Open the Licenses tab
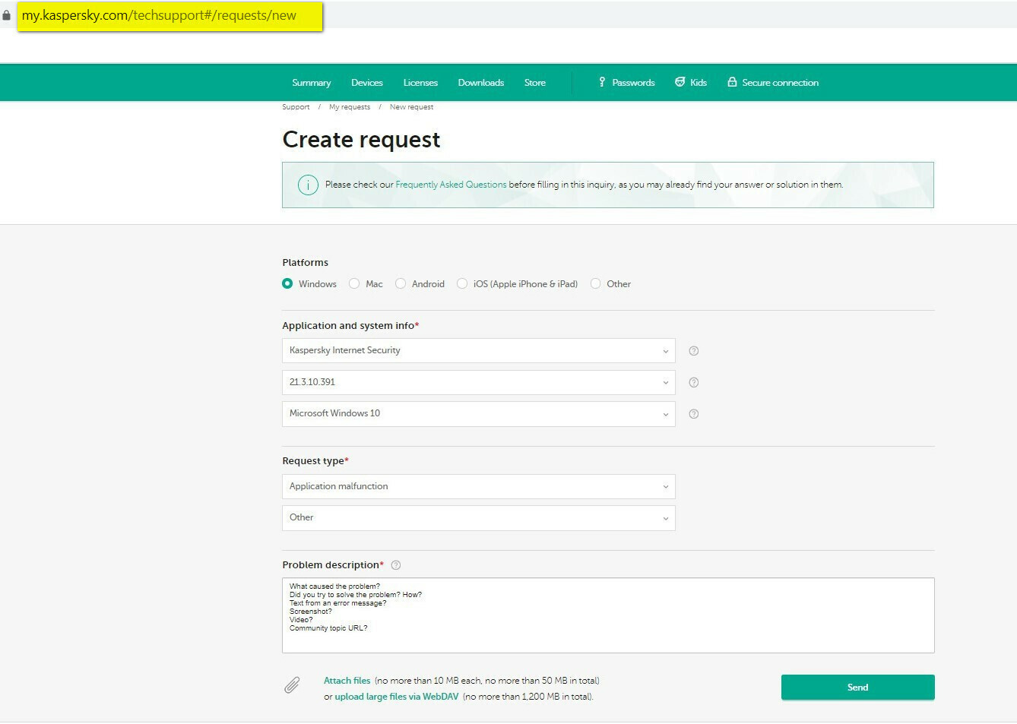 (420, 83)
